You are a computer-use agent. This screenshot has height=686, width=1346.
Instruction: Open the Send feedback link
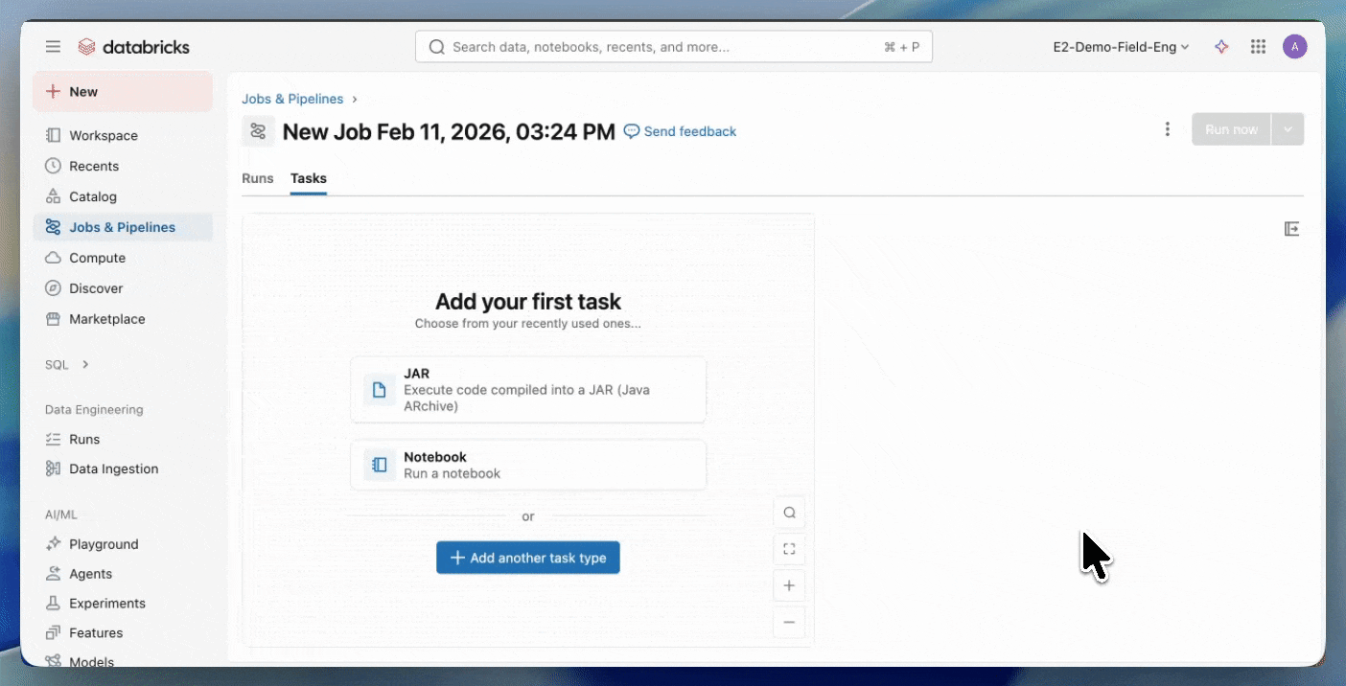coord(680,131)
